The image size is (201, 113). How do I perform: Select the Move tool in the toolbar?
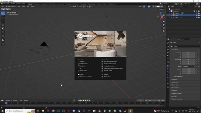(x=3, y=21)
